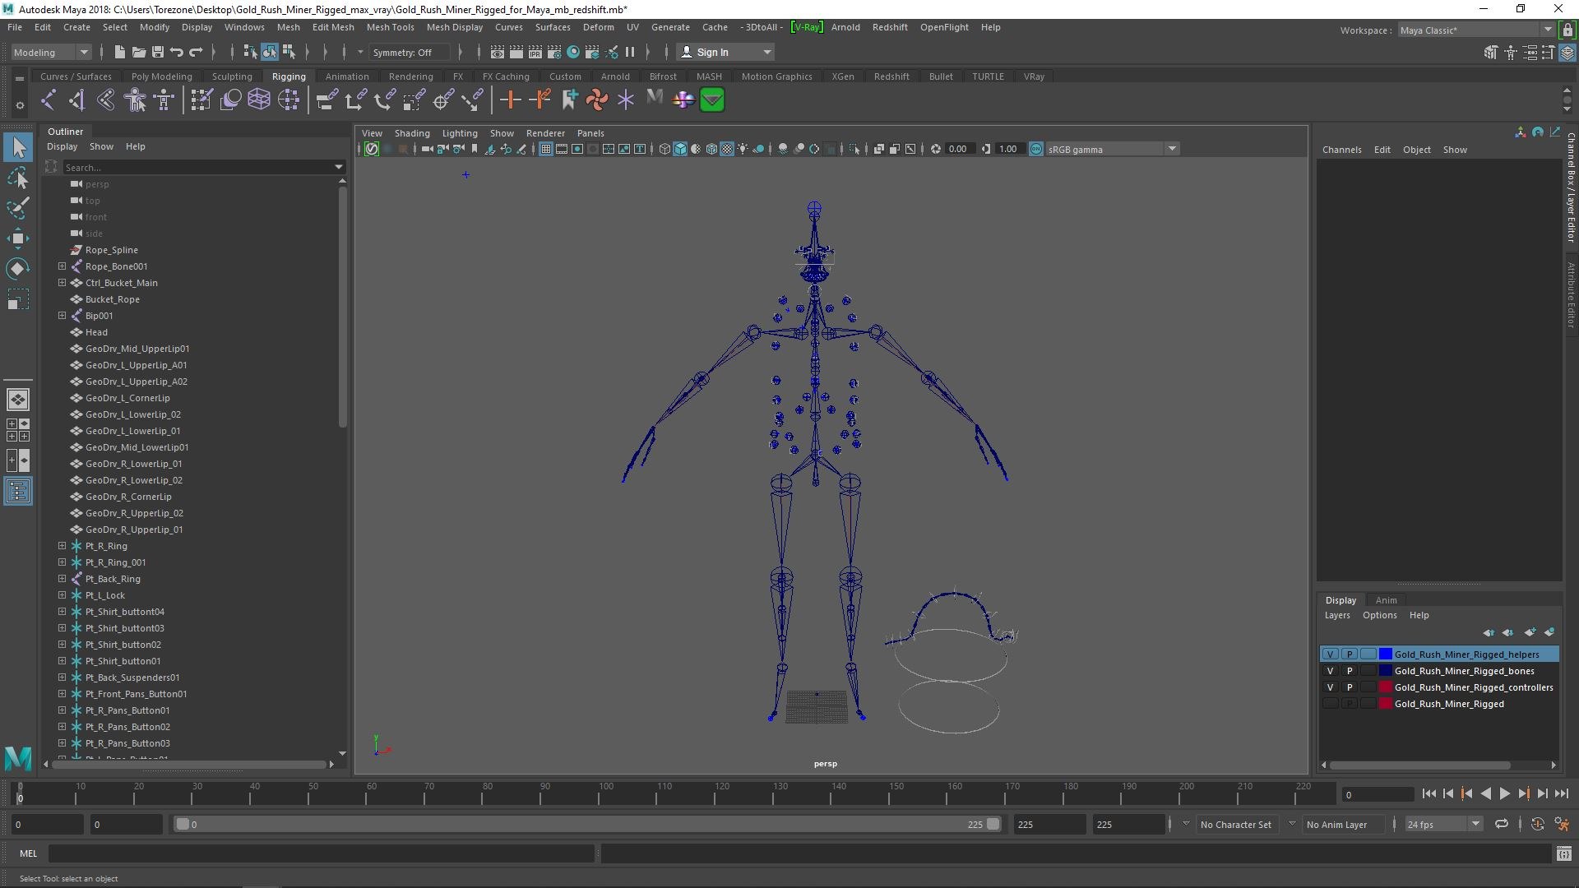Open Render Settings icon in status line

553,52
